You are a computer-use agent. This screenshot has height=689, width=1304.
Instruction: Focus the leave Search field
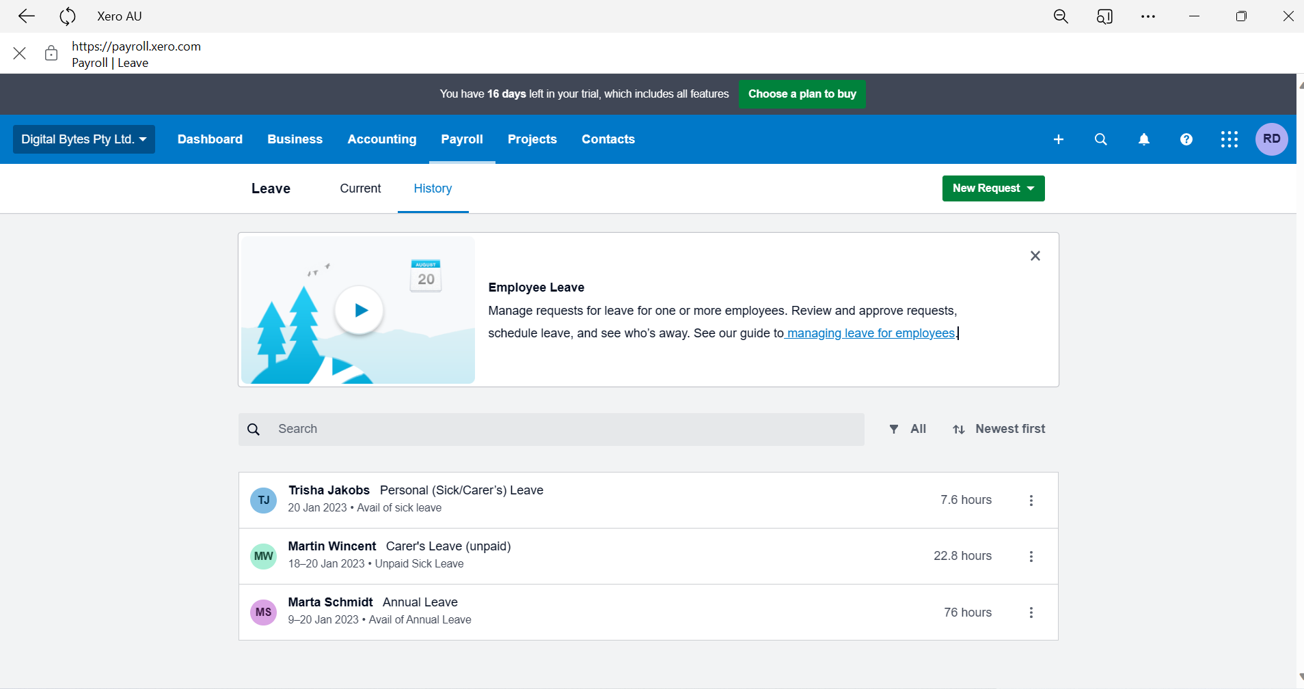[x=552, y=430]
